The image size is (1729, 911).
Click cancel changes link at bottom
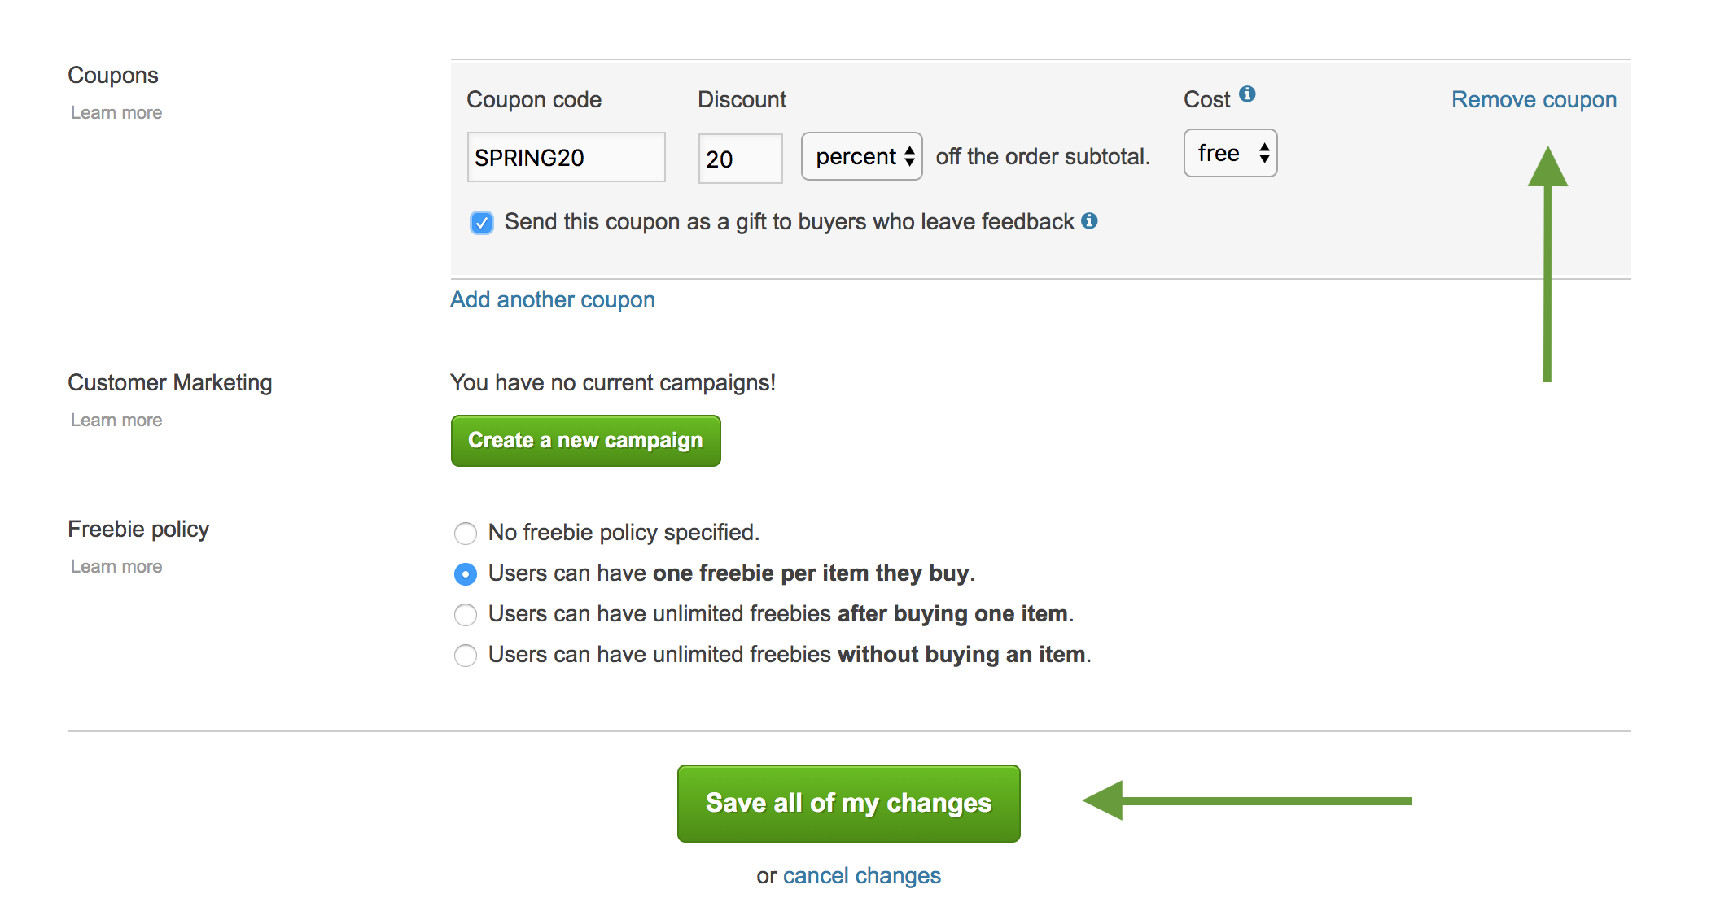tap(864, 874)
